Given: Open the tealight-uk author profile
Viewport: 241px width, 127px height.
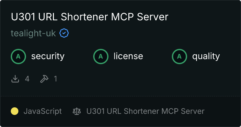Looking at the screenshot, I should click(x=33, y=33).
